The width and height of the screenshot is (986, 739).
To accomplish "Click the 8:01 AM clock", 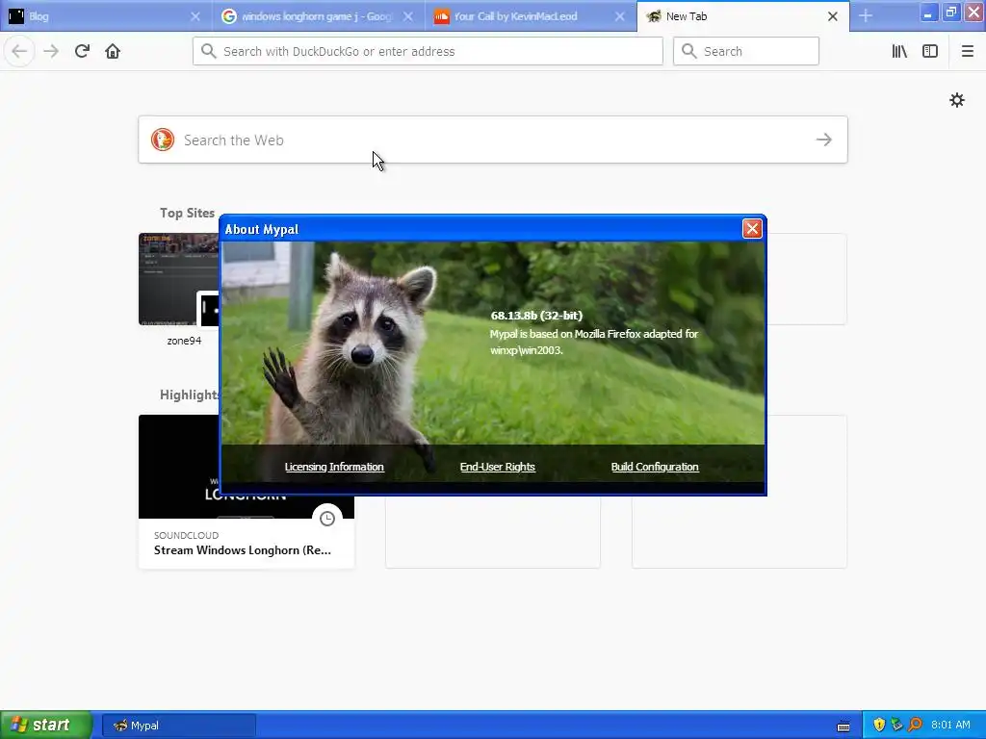I will [x=950, y=725].
